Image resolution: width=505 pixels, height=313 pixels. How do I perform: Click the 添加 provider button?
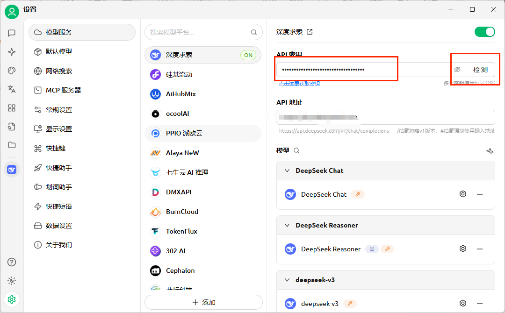coord(203,302)
